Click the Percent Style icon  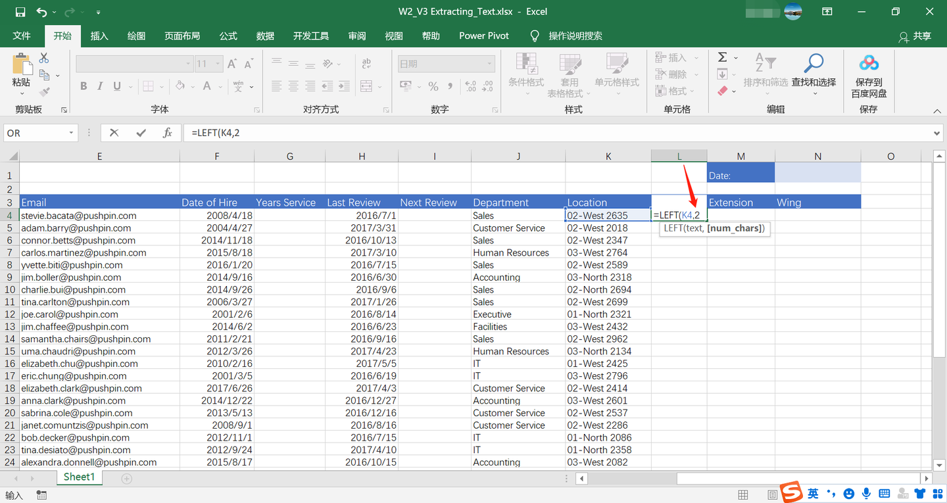(433, 86)
